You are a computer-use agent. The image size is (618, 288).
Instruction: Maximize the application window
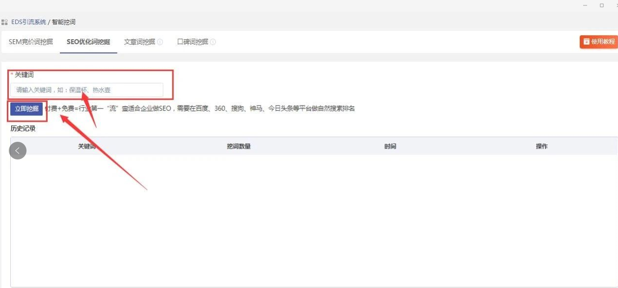point(602,5)
